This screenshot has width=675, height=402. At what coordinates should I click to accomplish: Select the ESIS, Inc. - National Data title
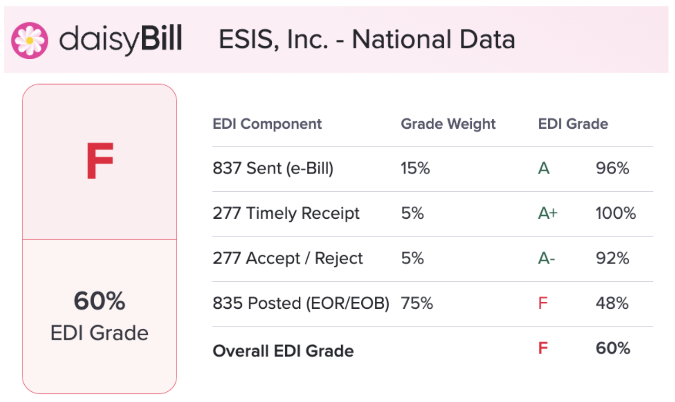point(367,39)
